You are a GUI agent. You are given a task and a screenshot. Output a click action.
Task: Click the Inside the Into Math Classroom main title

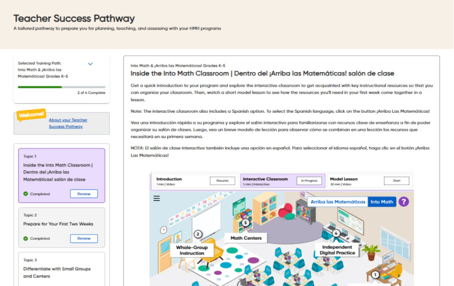(x=262, y=73)
